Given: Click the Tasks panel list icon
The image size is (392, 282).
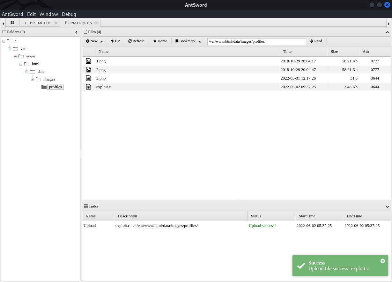Looking at the screenshot, I should [x=86, y=206].
